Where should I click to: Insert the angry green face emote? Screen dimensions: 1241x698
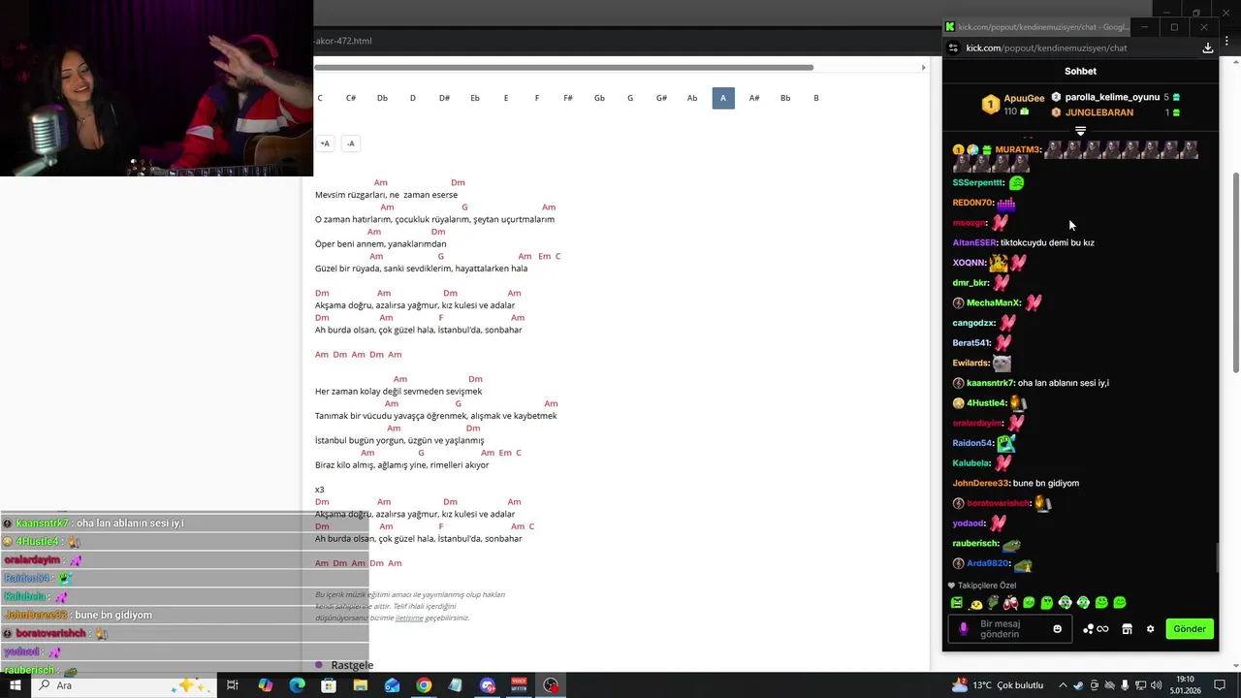(x=957, y=603)
